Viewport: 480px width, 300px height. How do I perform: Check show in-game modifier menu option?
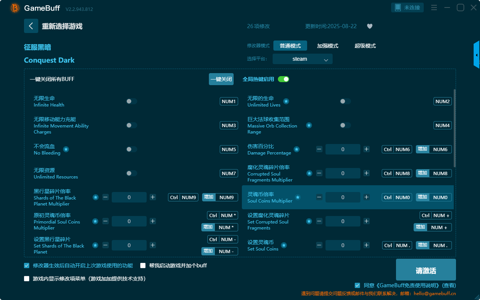[x=27, y=279]
